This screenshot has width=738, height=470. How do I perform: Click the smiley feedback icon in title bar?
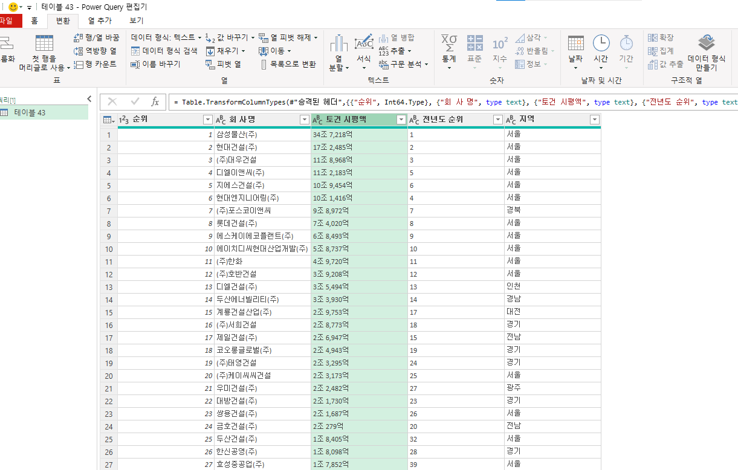(x=13, y=7)
